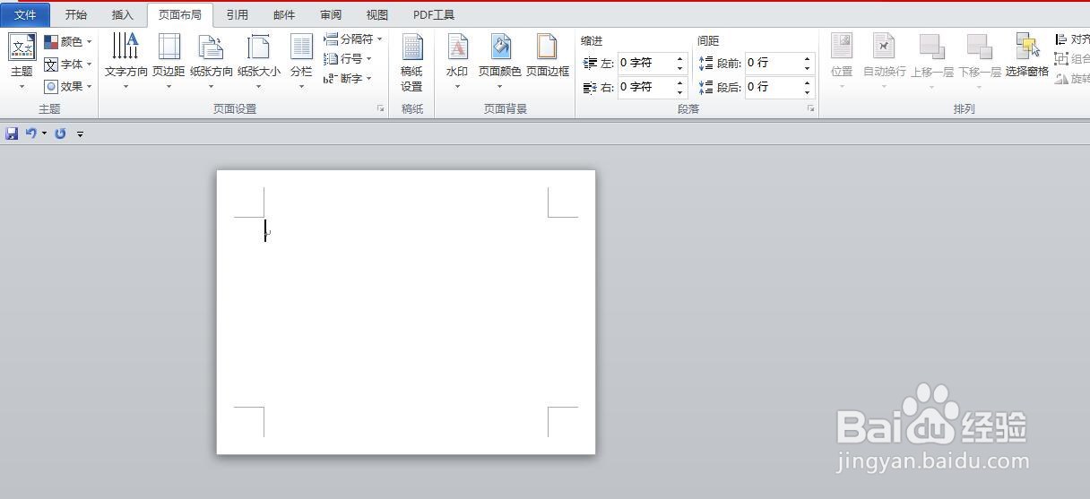This screenshot has height=499, width=1090.
Task: Click the 对齐 align button
Action: 1072,39
